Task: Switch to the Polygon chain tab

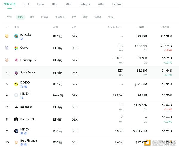Action: [x=85, y=4]
